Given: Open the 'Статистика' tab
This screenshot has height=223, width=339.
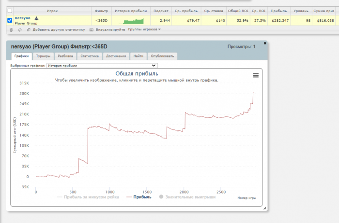Looking at the screenshot, I should coord(90,56).
